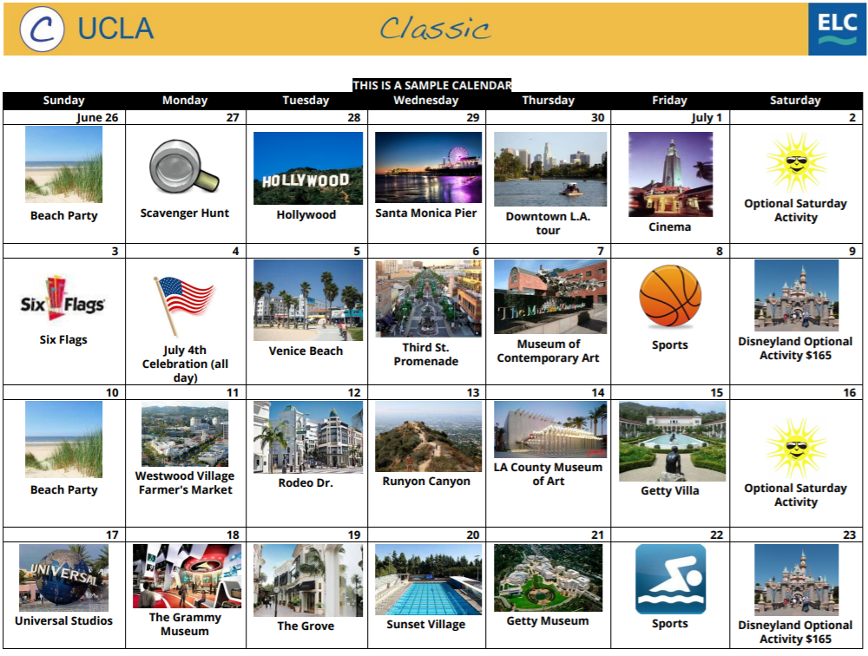Open the Getty Museum aerial photo

click(548, 578)
